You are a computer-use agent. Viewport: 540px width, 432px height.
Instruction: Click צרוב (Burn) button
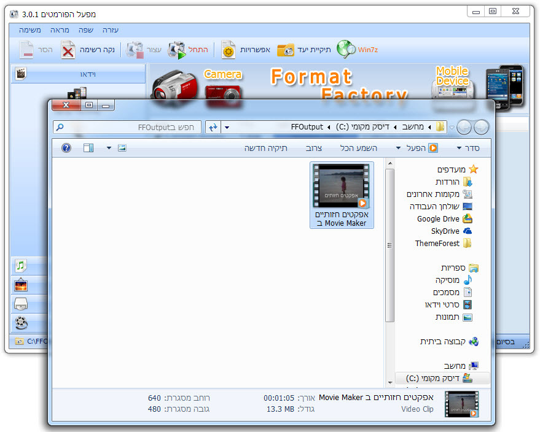(x=314, y=148)
